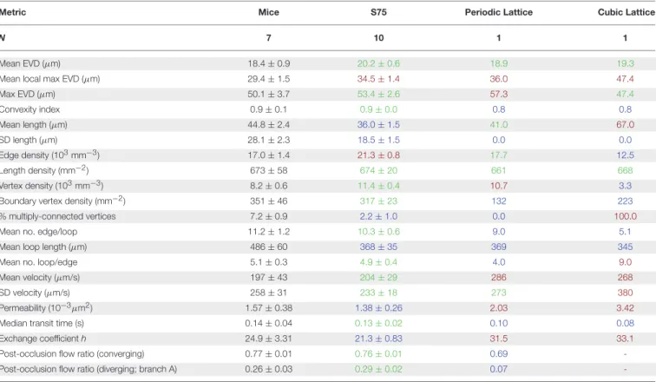This screenshot has height=382, width=656.
Task: Click the Mean loop length label
Action: click(43, 247)
